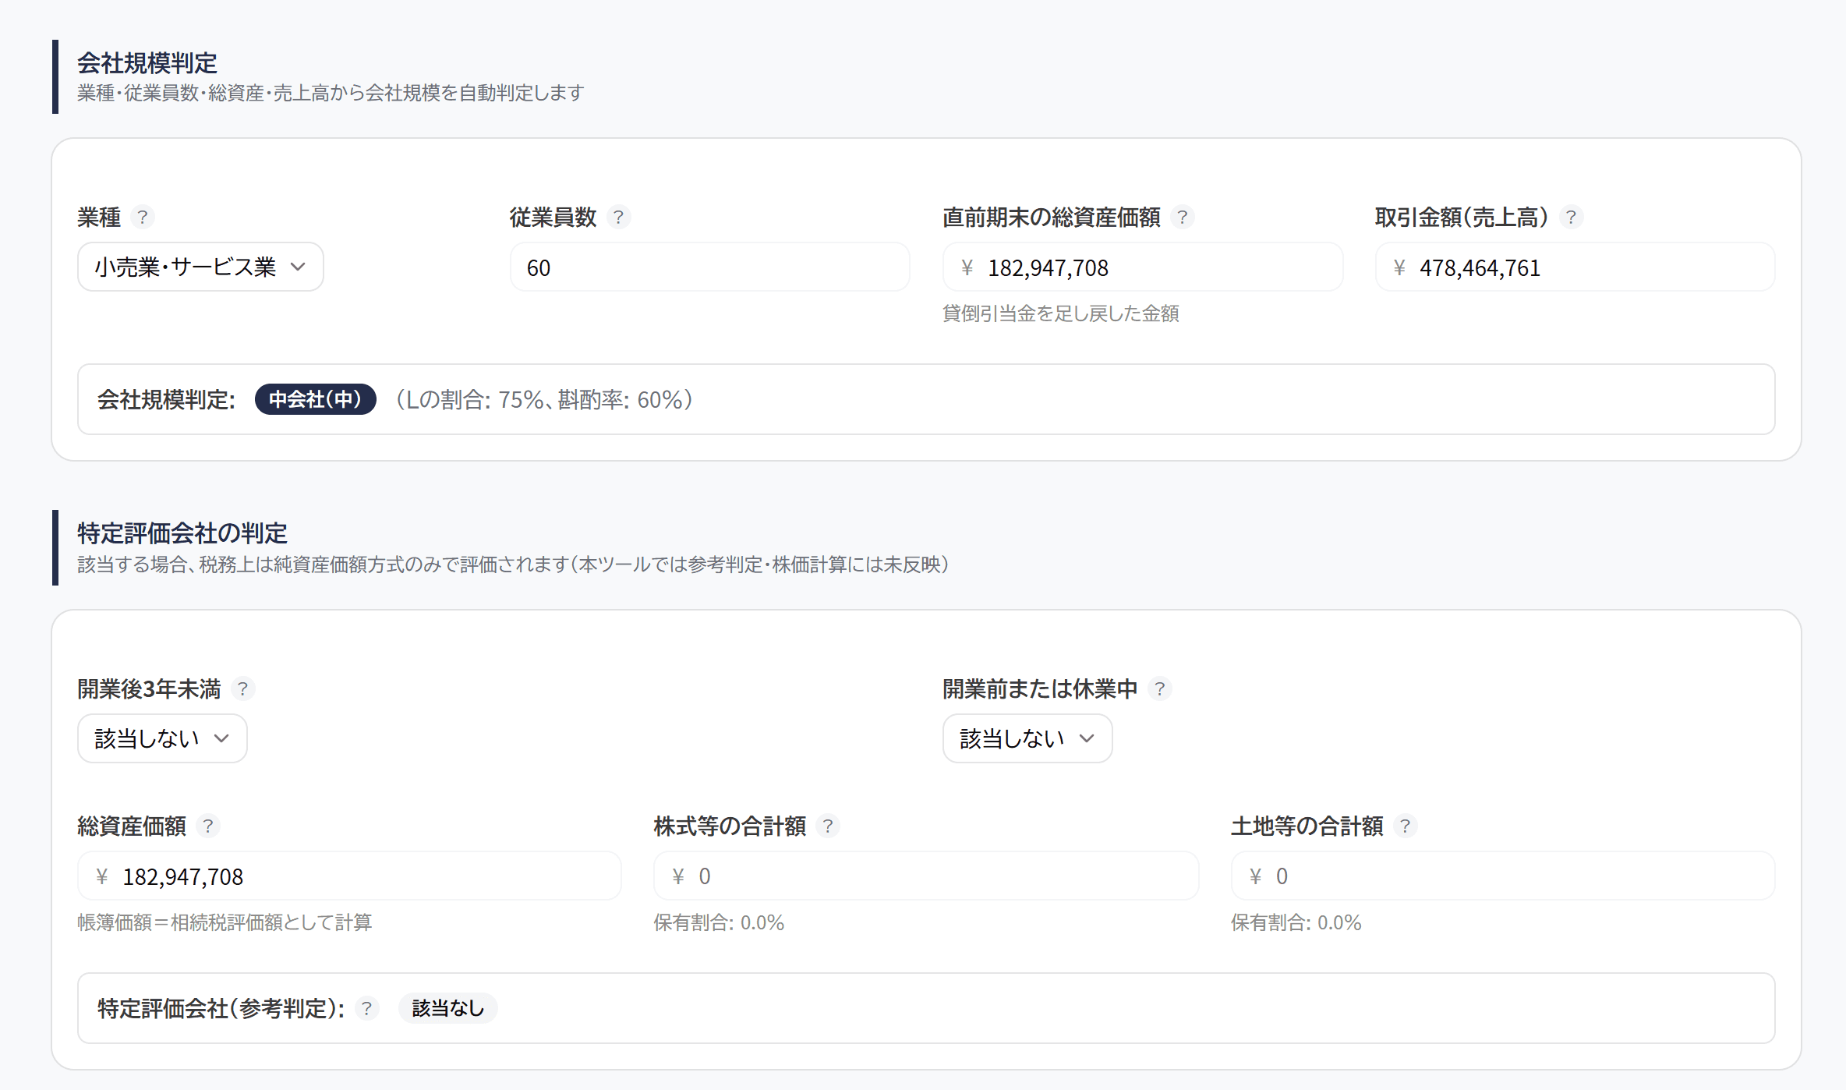Click the note 帳簿価額=相続税評価額として計算
1846x1090 pixels.
(x=225, y=922)
